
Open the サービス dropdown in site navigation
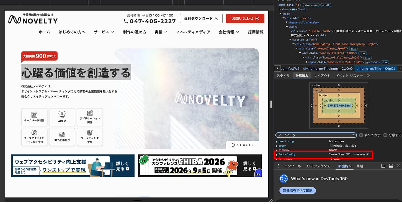coord(104,32)
